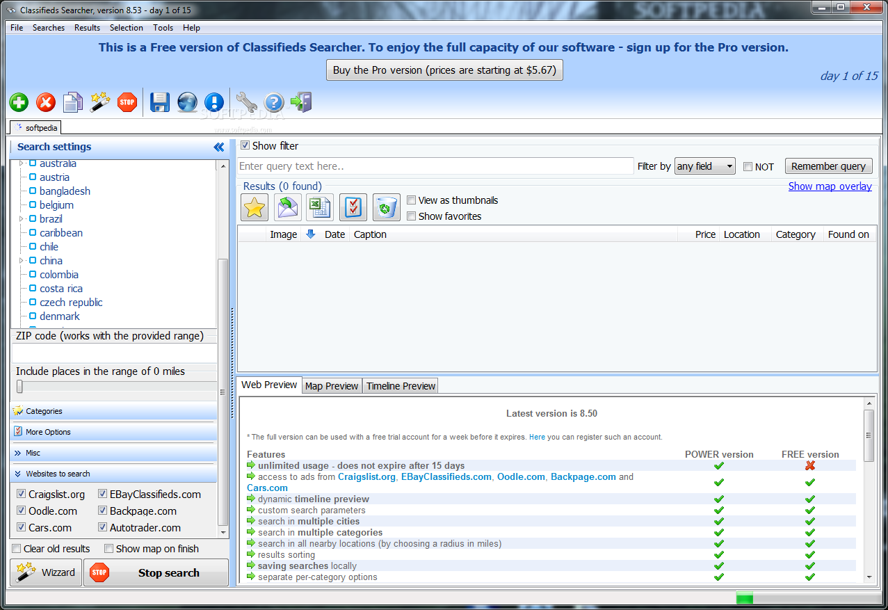Uncheck Oodle.com website

tap(21, 511)
